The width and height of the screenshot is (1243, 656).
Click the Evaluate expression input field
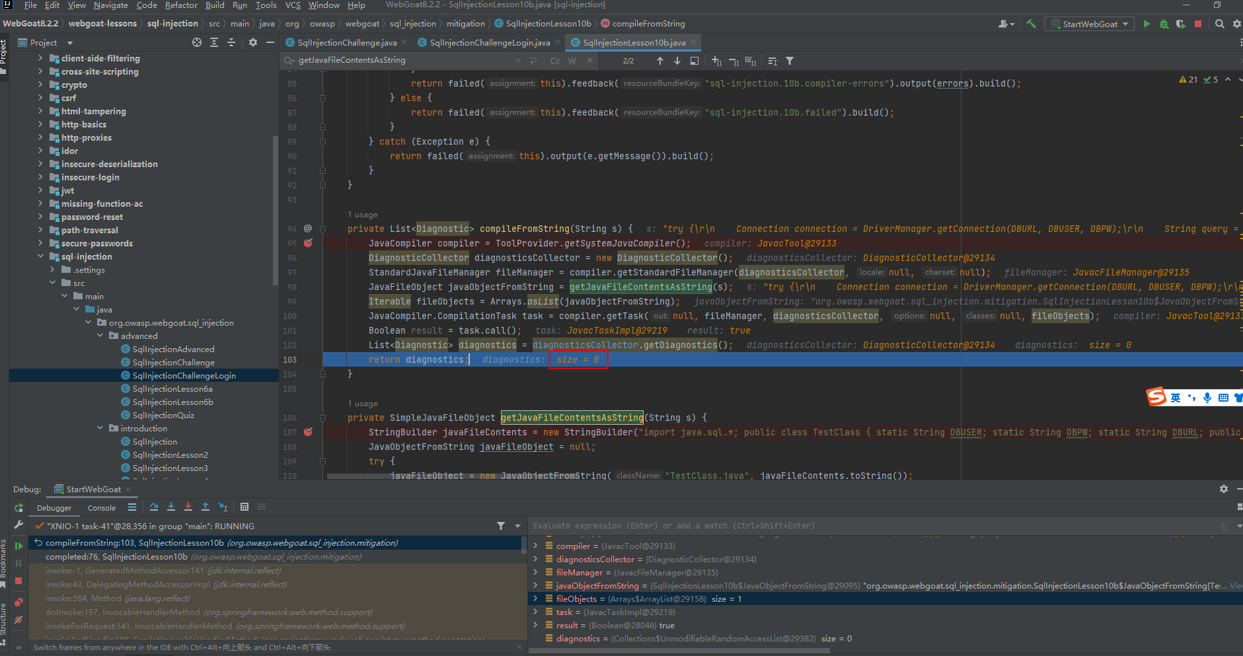pyautogui.click(x=872, y=526)
